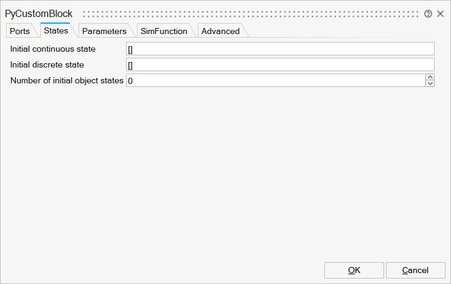Viewport: 451px width, 284px height.
Task: Click the Number of initial object states field
Action: 275,81
